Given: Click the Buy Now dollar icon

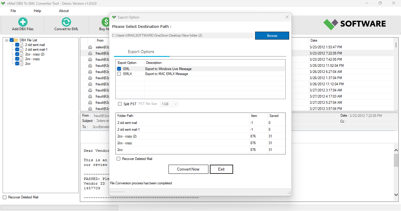Looking at the screenshot, I should coord(106,22).
